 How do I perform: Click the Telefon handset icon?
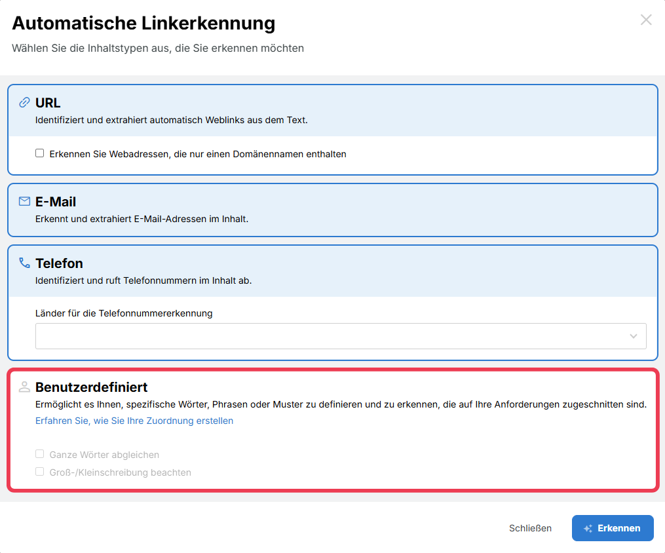point(25,263)
